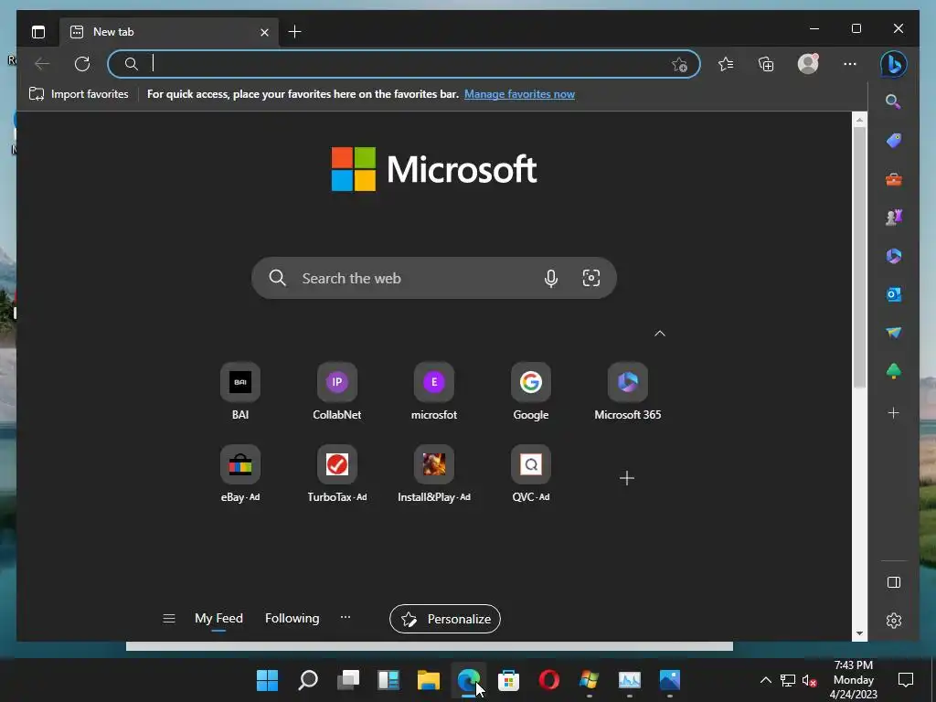This screenshot has width=936, height=702.
Task: Open the Photos app on taskbar
Action: pos(670,680)
